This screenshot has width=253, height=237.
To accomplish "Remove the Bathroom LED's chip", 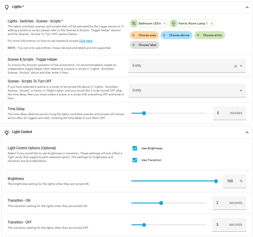I will (164, 24).
